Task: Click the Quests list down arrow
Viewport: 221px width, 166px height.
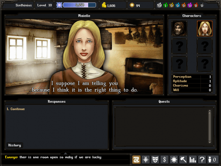Action: coord(210,142)
